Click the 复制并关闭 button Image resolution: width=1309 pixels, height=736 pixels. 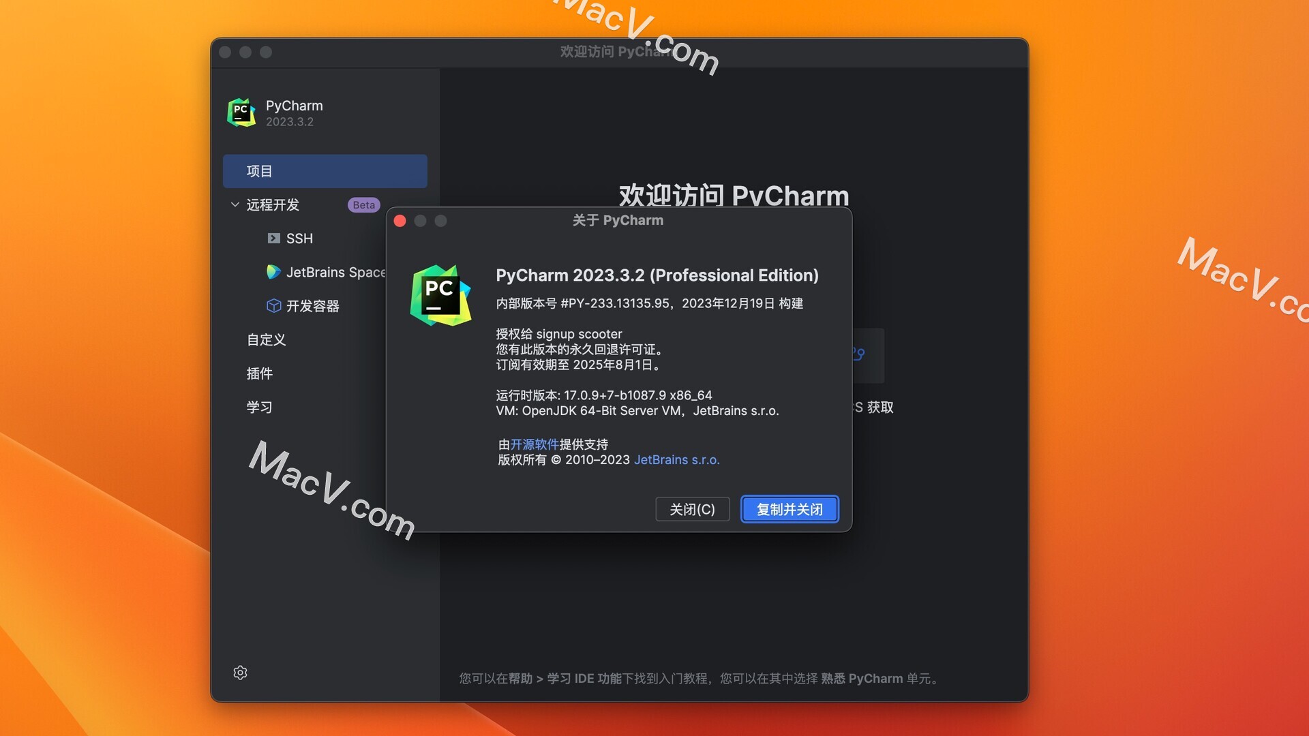(788, 508)
